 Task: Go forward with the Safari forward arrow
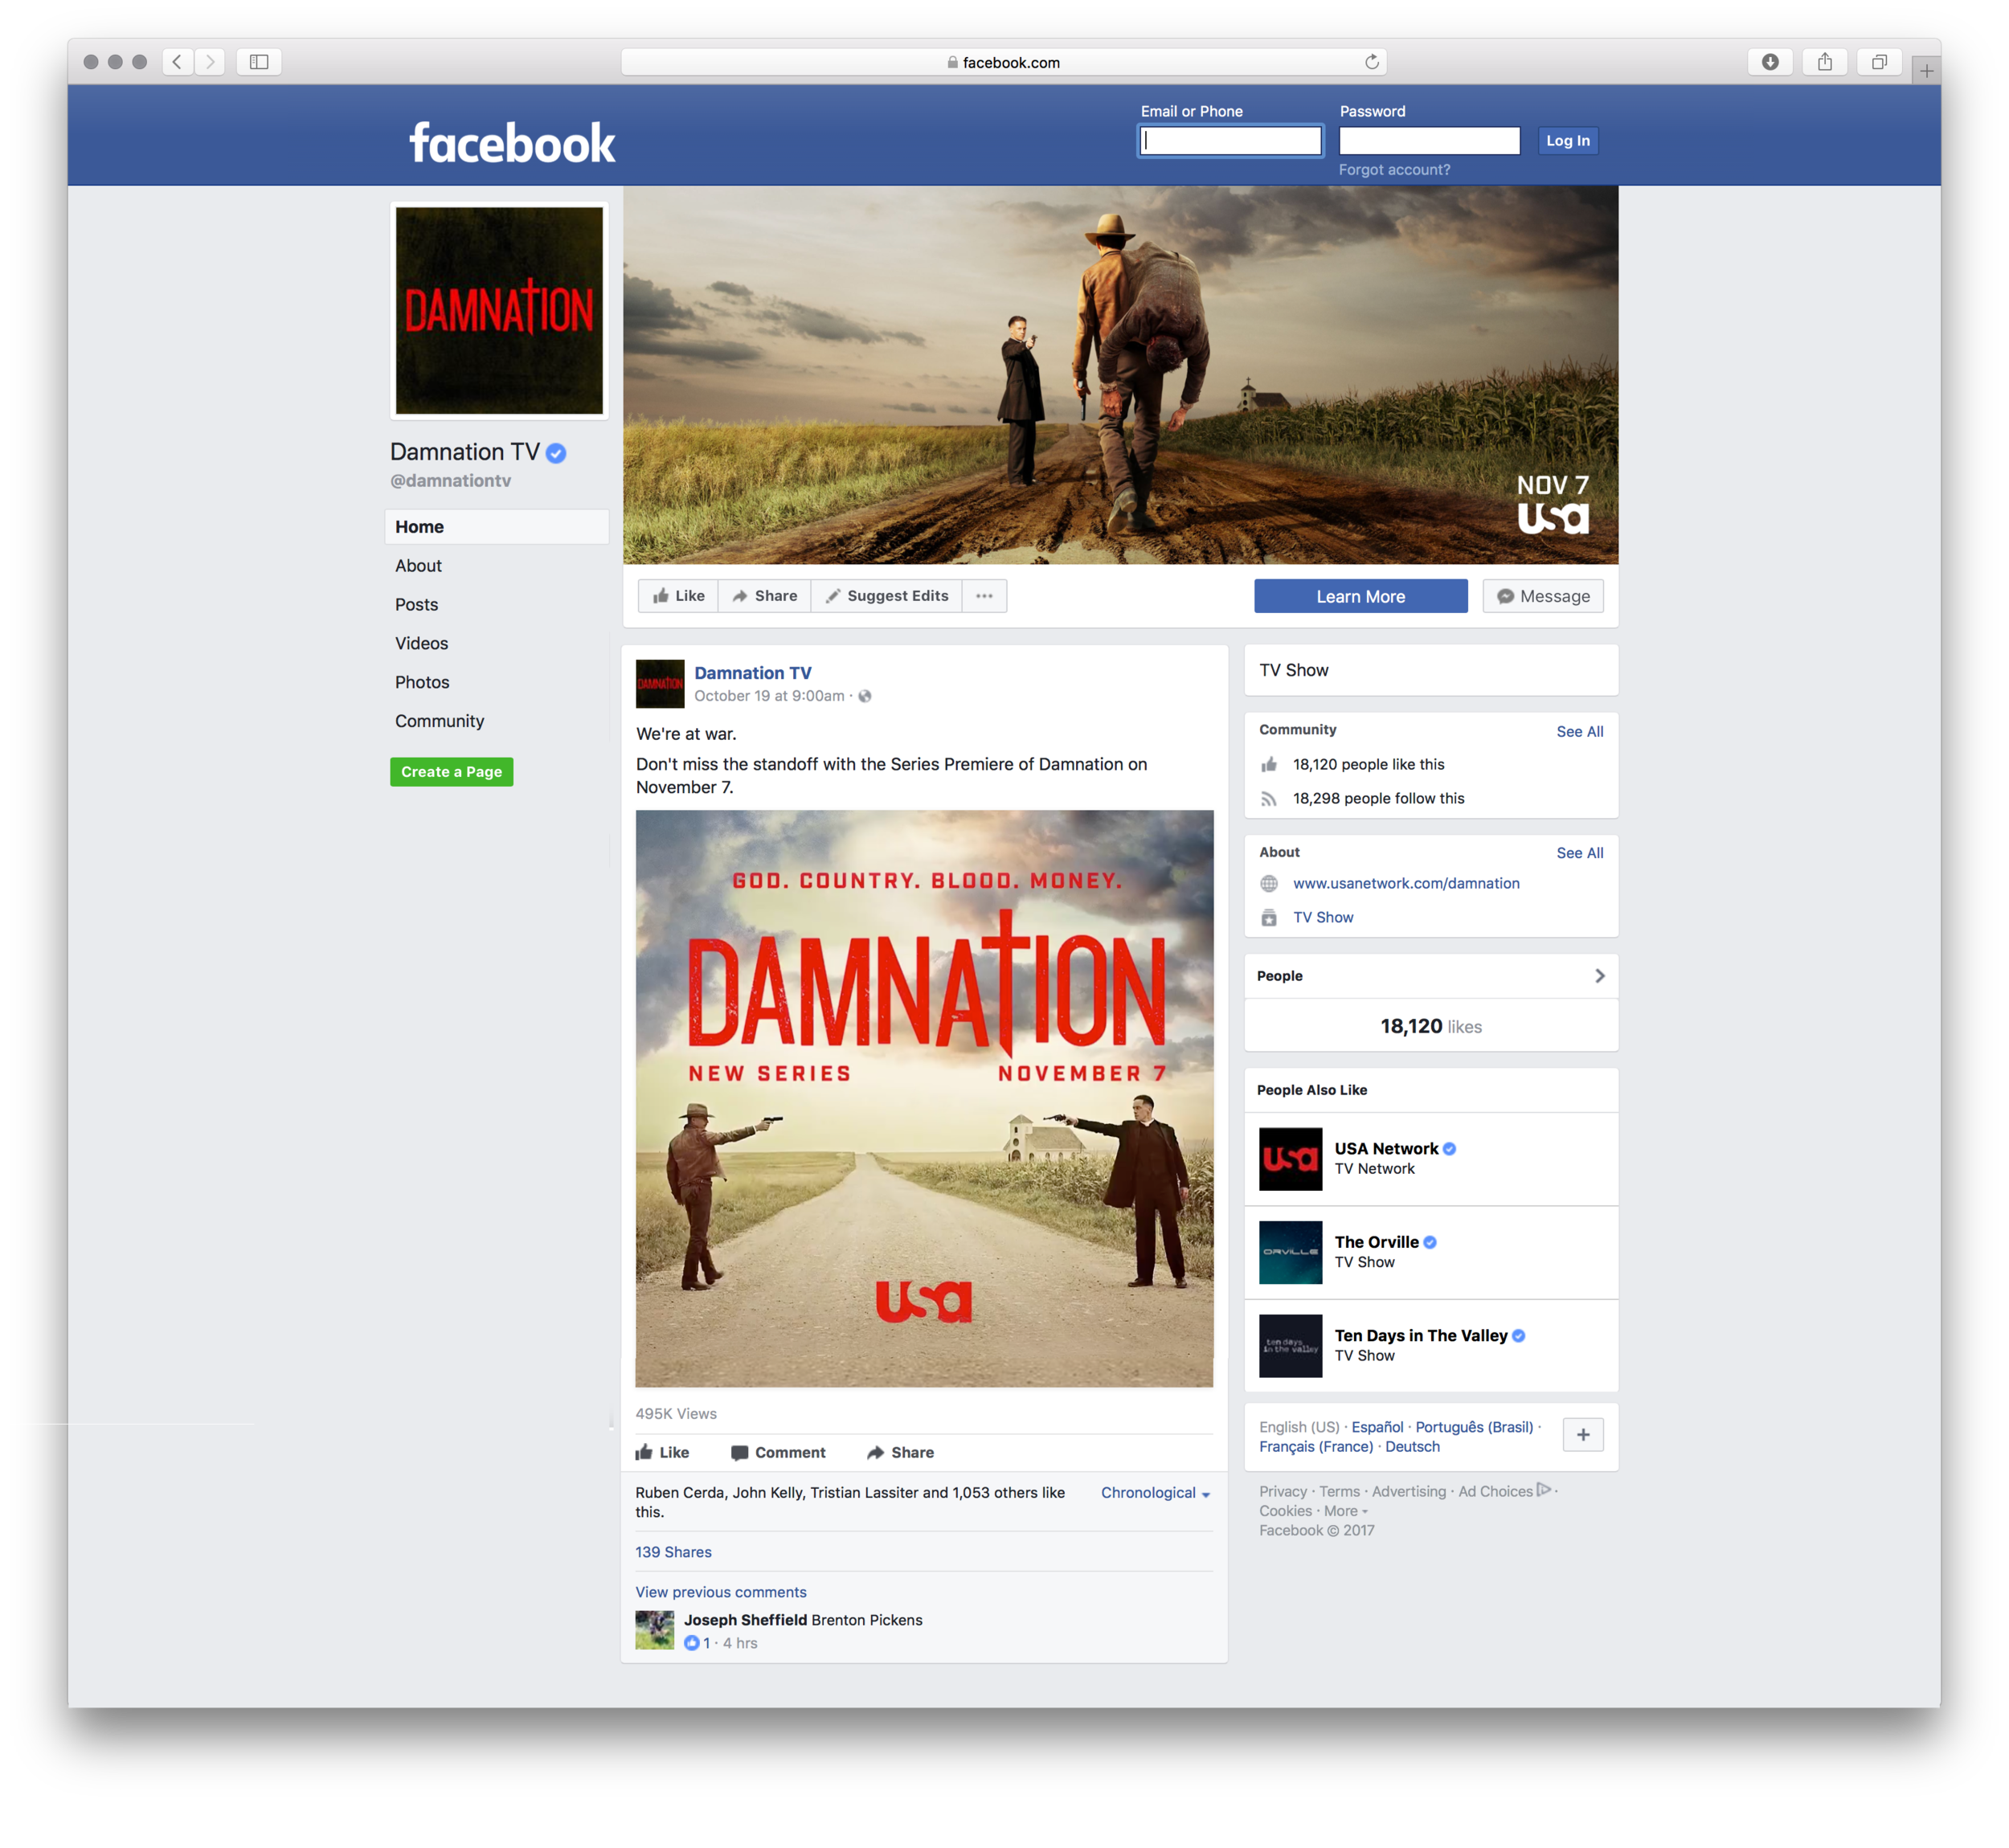(x=209, y=62)
